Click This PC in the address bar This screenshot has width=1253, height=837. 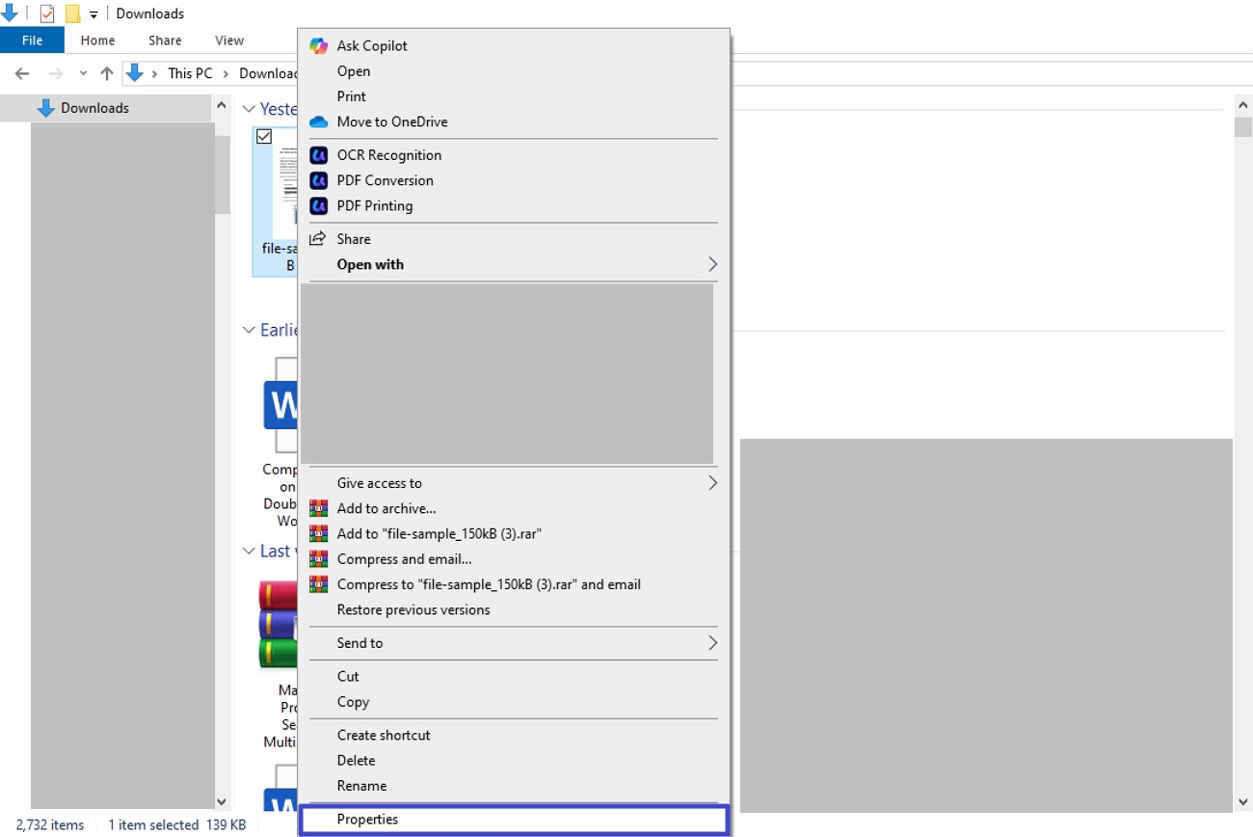pyautogui.click(x=190, y=72)
